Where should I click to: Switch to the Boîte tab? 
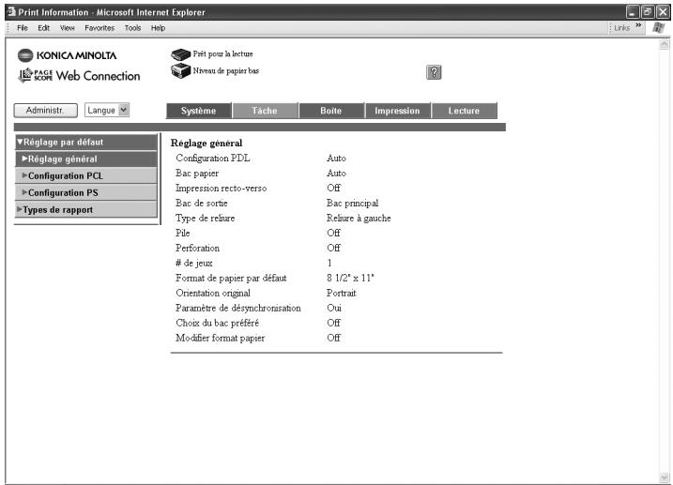tap(331, 111)
